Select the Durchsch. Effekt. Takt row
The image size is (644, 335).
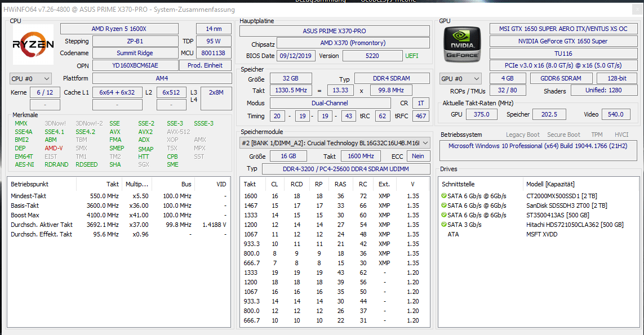[119, 234]
